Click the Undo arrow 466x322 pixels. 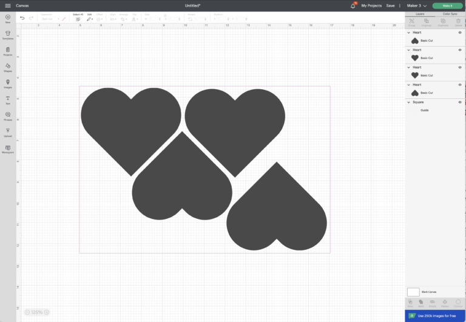click(x=22, y=18)
